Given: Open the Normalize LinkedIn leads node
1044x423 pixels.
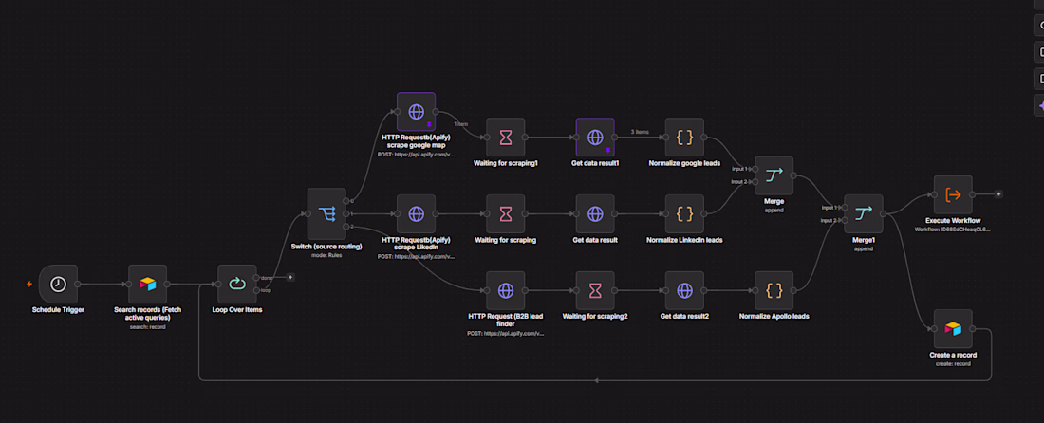Looking at the screenshot, I should coord(684,213).
